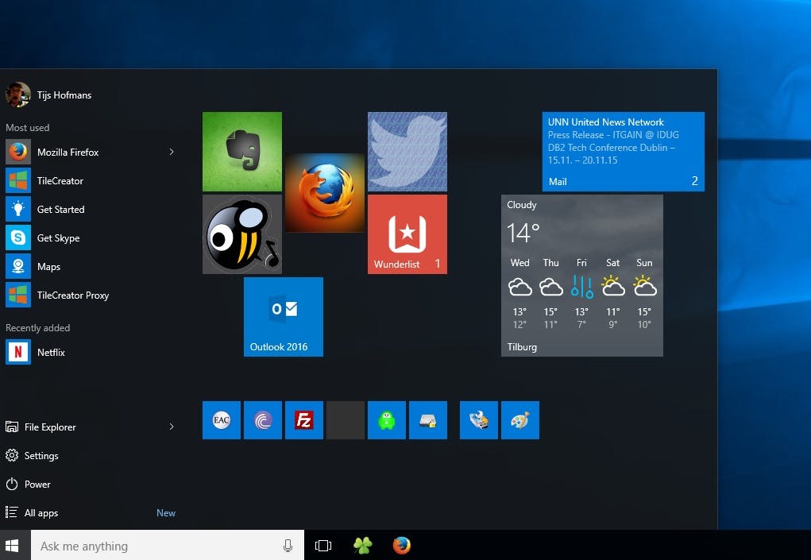The width and height of the screenshot is (811, 560).
Task: Open the Wunderlist tile
Action: 407,234
